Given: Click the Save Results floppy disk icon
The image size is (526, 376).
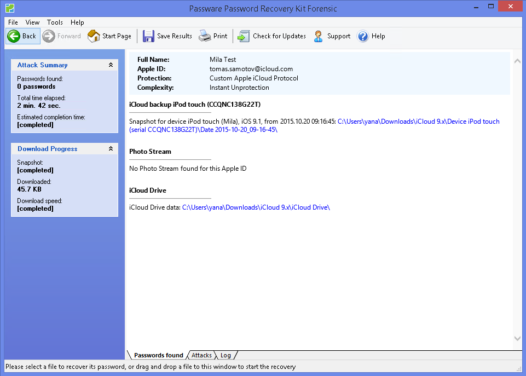Looking at the screenshot, I should tap(148, 36).
